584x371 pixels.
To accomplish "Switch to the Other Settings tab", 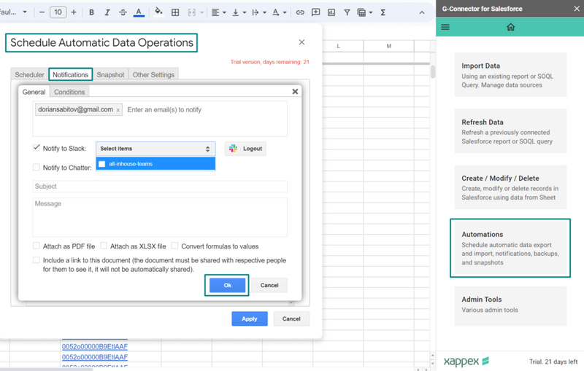I will [153, 74].
